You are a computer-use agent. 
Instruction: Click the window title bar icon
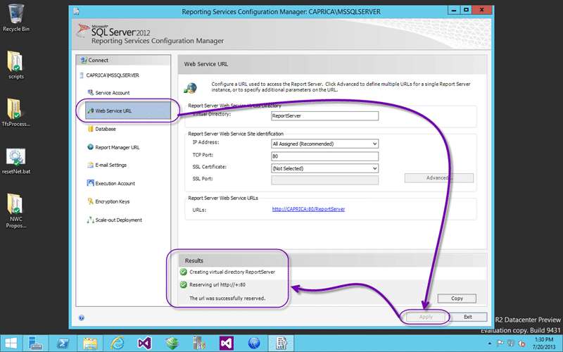click(x=77, y=11)
